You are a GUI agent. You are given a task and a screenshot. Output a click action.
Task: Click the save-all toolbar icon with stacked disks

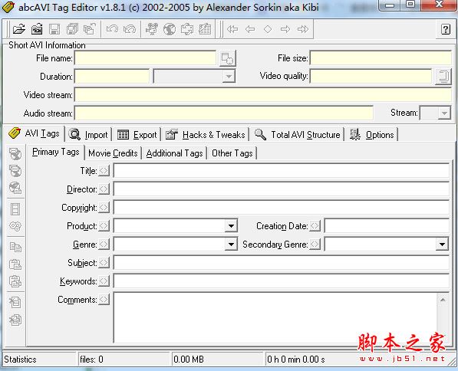tap(72, 29)
